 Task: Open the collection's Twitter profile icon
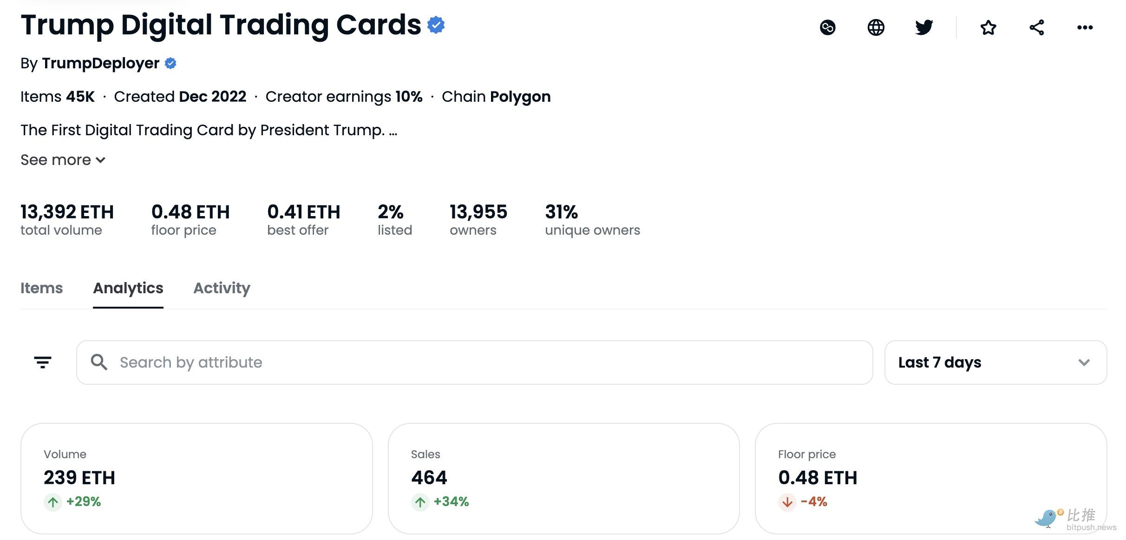[924, 27]
